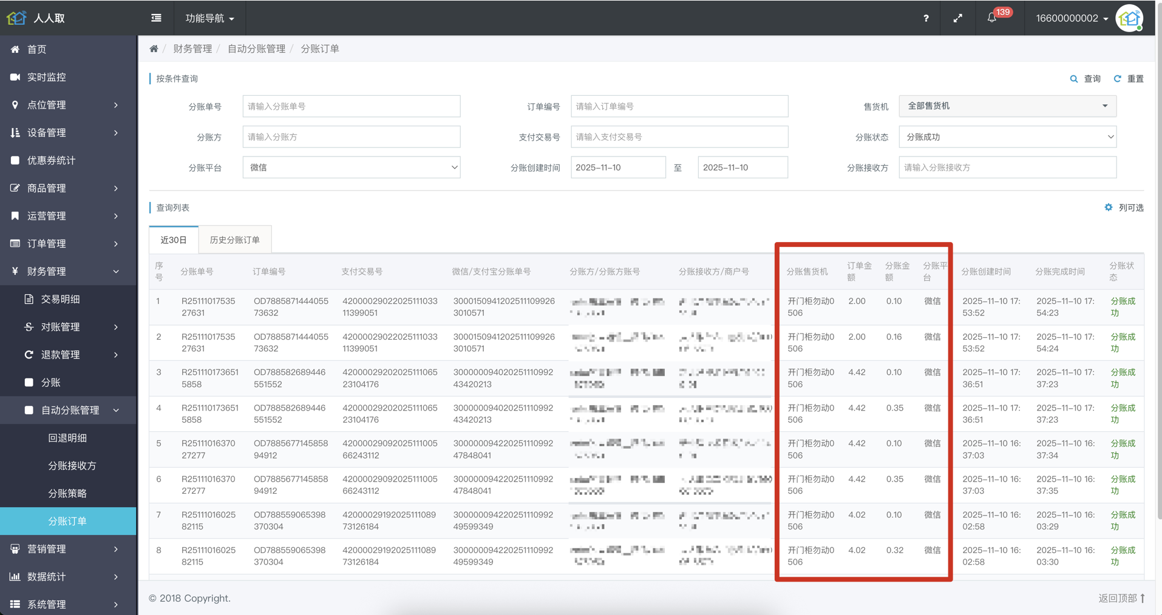The height and width of the screenshot is (615, 1162).
Task: Open notifications bell with 139 badge
Action: pos(992,18)
